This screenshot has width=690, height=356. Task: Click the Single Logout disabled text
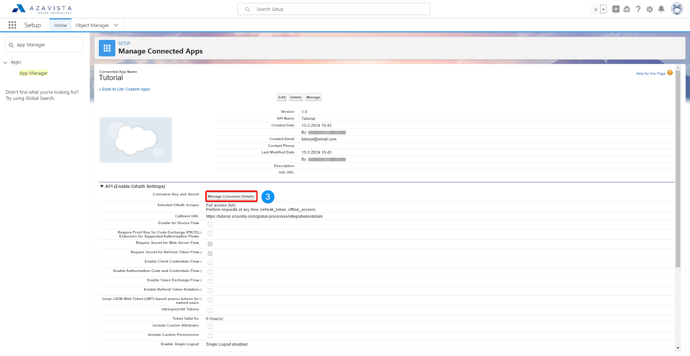(x=227, y=344)
